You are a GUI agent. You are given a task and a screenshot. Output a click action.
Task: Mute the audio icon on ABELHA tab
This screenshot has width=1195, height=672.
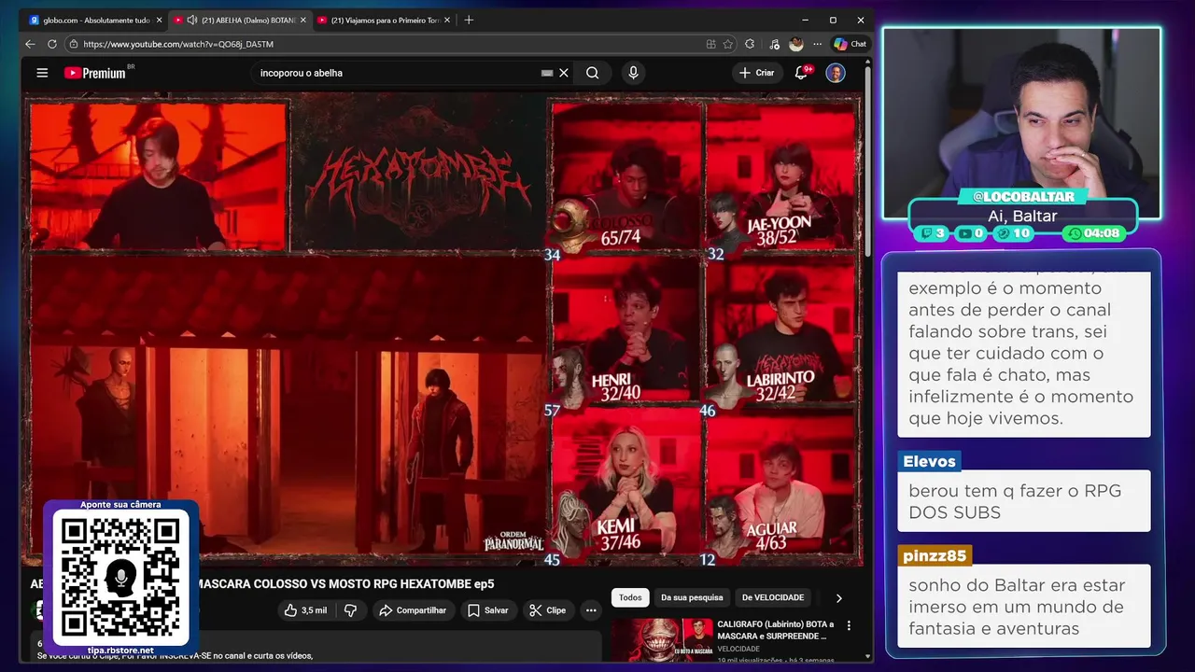(x=192, y=20)
